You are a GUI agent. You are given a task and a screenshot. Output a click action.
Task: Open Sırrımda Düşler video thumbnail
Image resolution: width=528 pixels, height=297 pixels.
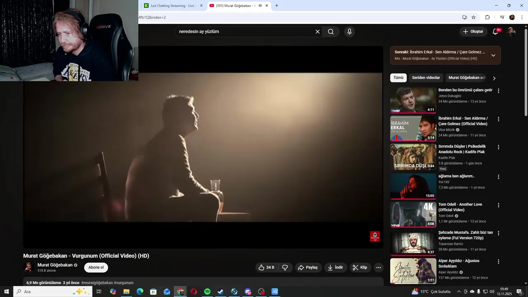point(413,157)
